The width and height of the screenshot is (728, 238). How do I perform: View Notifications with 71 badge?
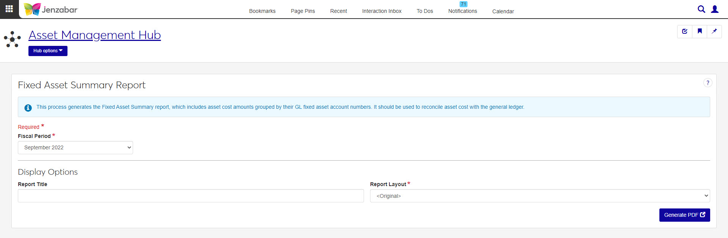coord(463,11)
